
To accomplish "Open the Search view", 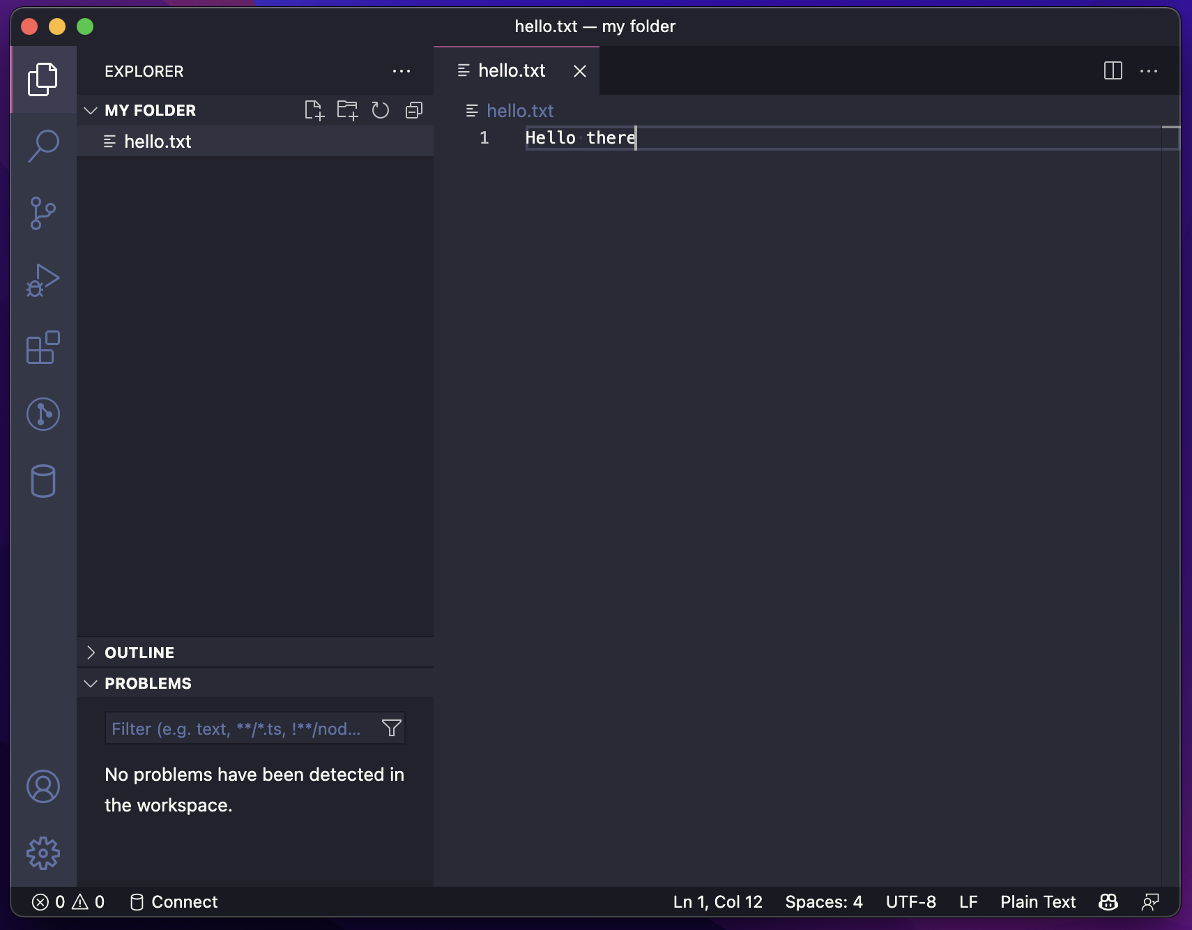I will pyautogui.click(x=43, y=146).
